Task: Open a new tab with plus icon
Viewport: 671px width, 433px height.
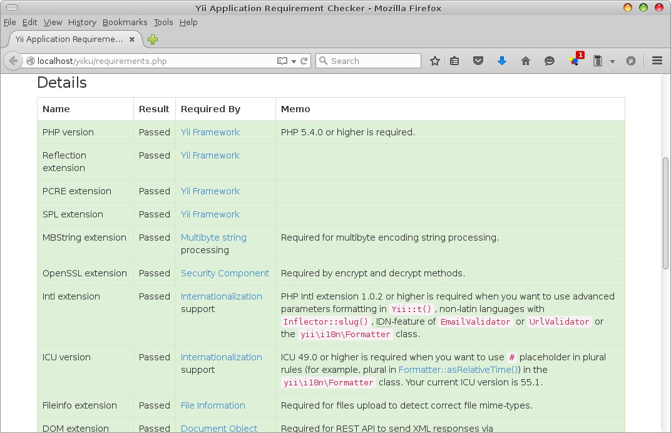Action: 153,39
